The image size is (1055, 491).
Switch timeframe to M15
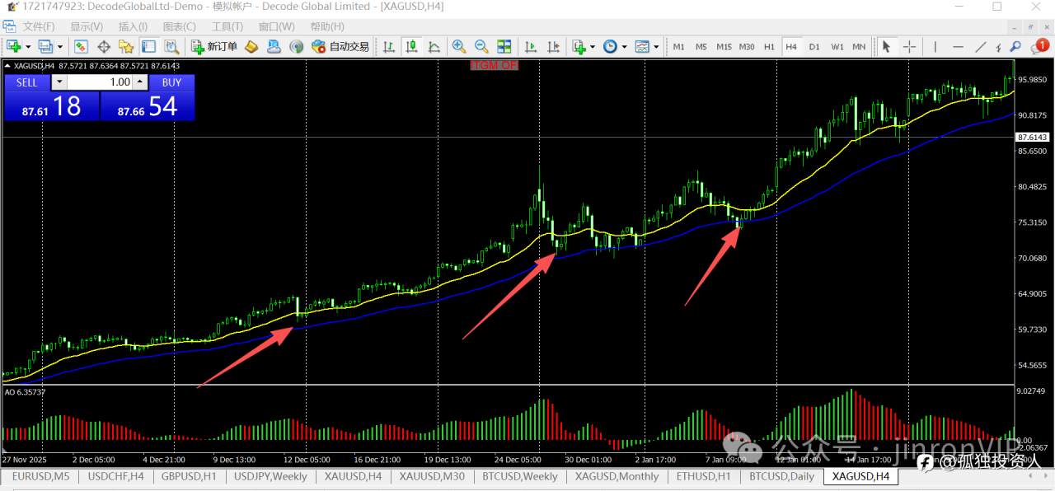click(x=724, y=47)
